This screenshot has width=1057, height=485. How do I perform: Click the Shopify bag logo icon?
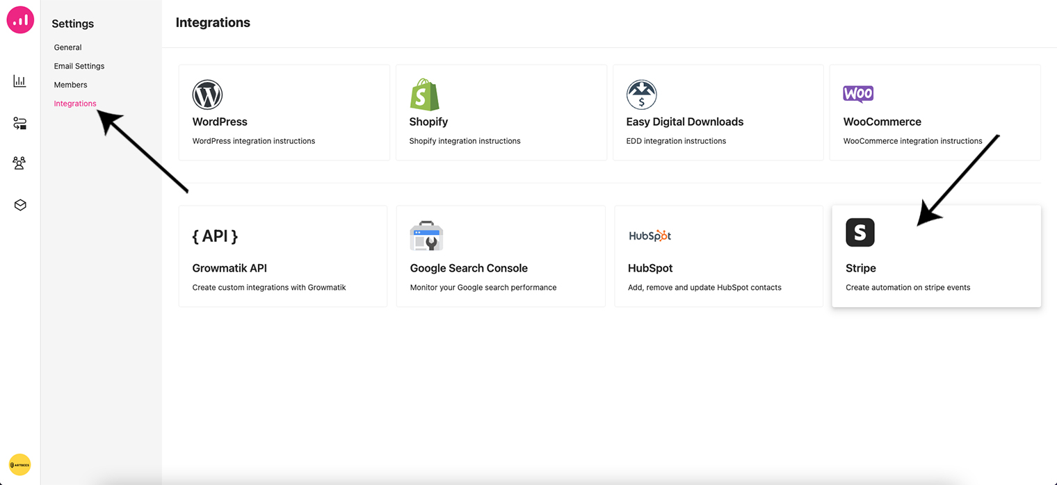pos(424,94)
